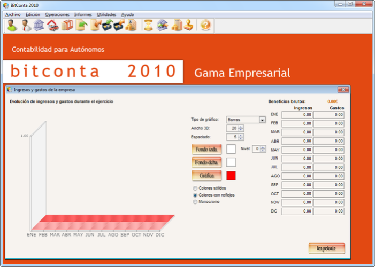The width and height of the screenshot is (375, 267).
Task: Open the Ayuda menu
Action: coord(127,14)
